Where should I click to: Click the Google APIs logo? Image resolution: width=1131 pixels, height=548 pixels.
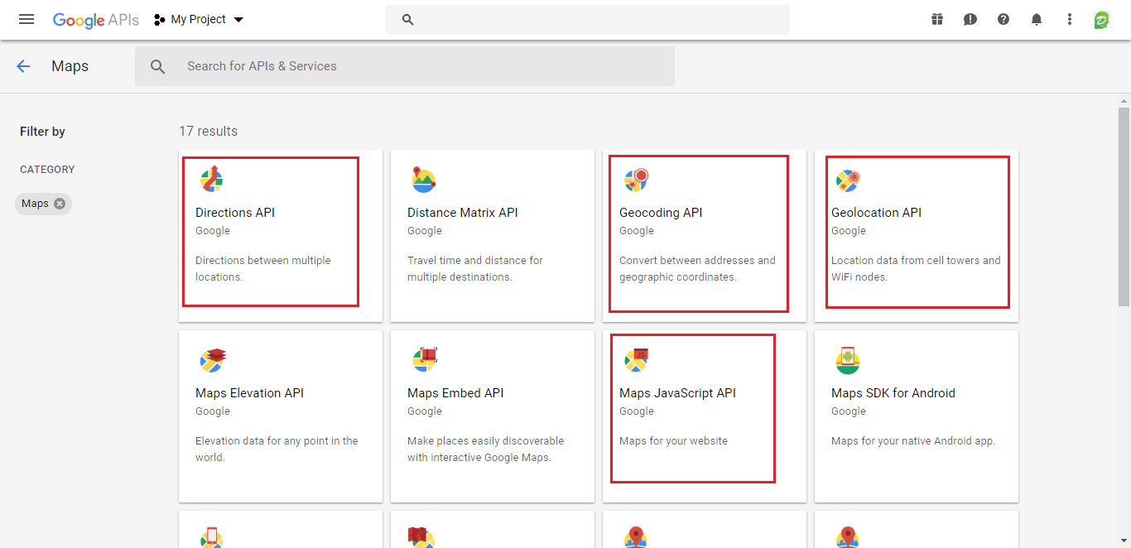pyautogui.click(x=96, y=20)
